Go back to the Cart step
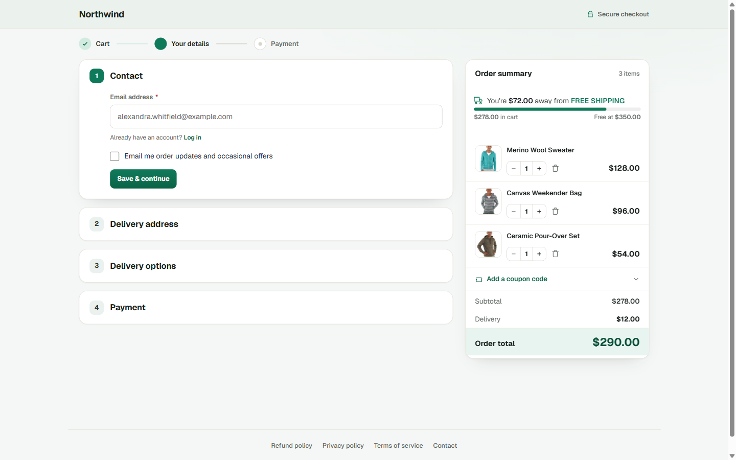Viewport: 736px width, 460px height. point(95,44)
